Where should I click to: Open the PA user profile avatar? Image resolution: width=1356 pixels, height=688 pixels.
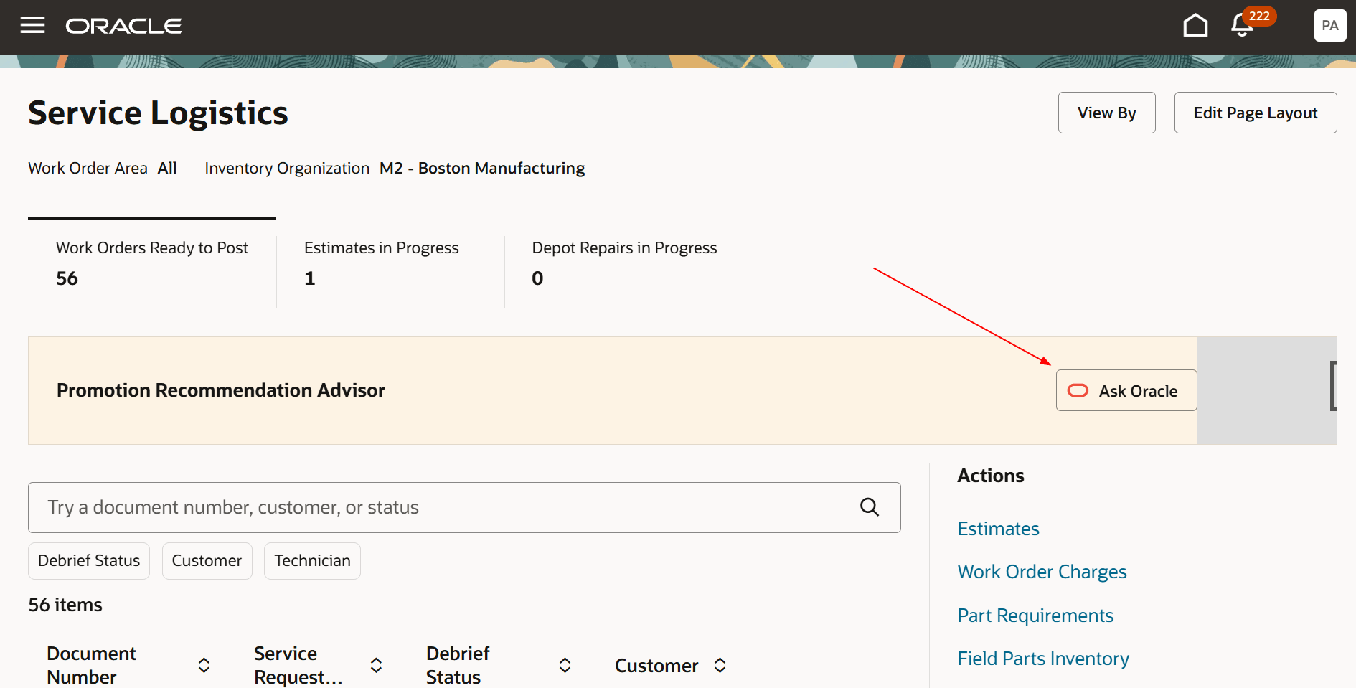point(1329,25)
